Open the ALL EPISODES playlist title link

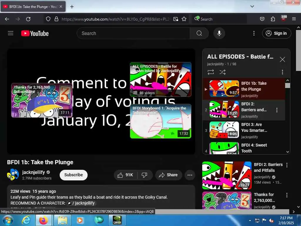pos(240,56)
